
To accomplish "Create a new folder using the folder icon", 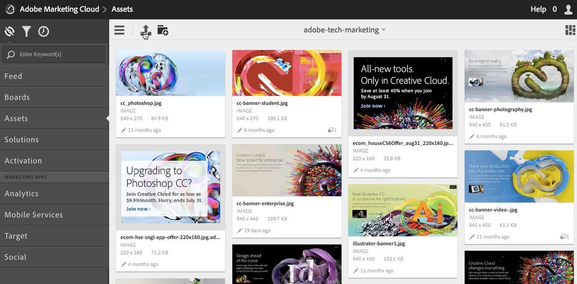I will click(x=163, y=29).
